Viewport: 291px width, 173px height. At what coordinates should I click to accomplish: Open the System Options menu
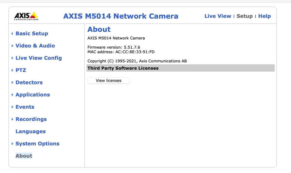(37, 144)
